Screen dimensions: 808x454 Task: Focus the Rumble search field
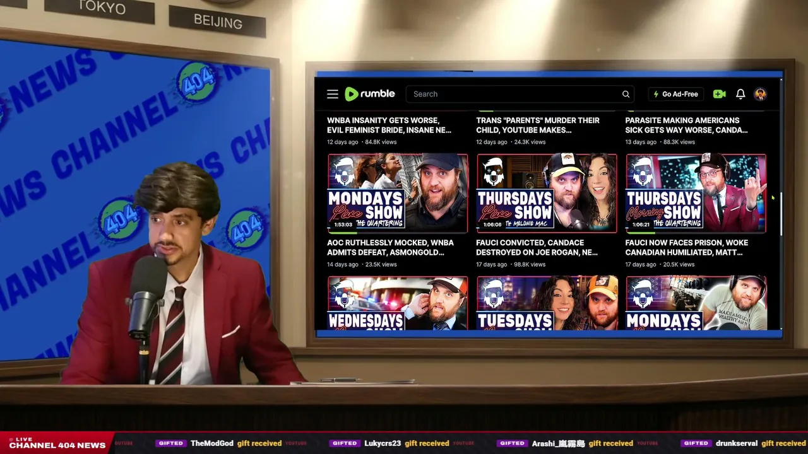point(521,94)
